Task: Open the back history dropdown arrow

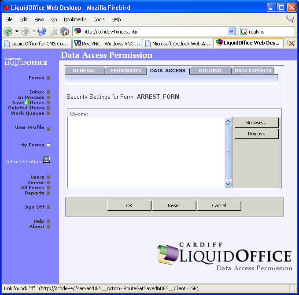Action: tap(17, 31)
